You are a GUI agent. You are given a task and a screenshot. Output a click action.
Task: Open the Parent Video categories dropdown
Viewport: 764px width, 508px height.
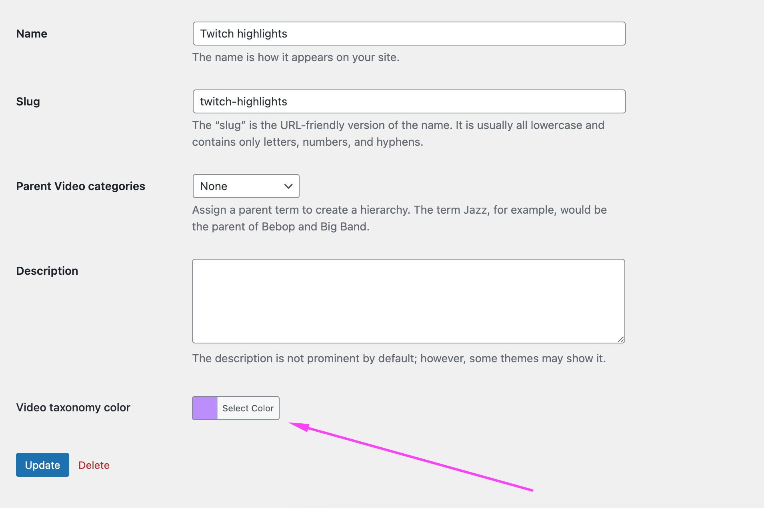point(246,186)
